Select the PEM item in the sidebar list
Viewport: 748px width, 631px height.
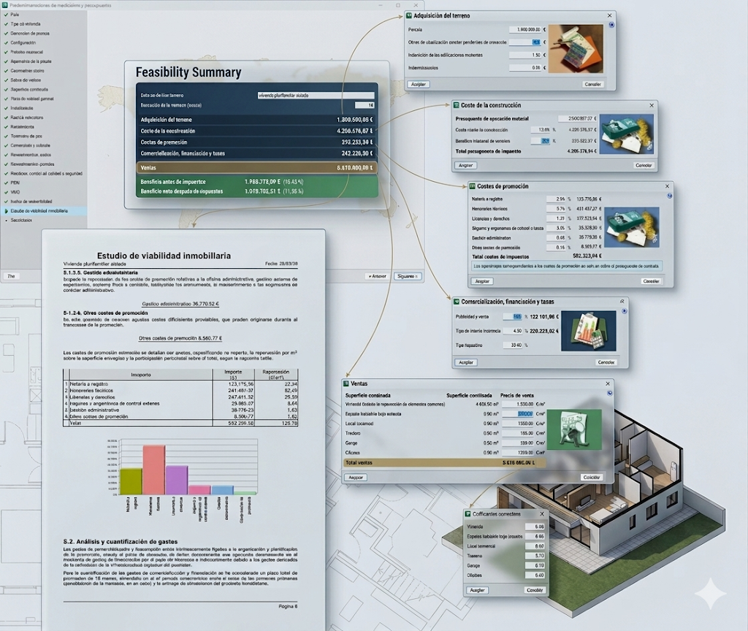click(x=15, y=183)
